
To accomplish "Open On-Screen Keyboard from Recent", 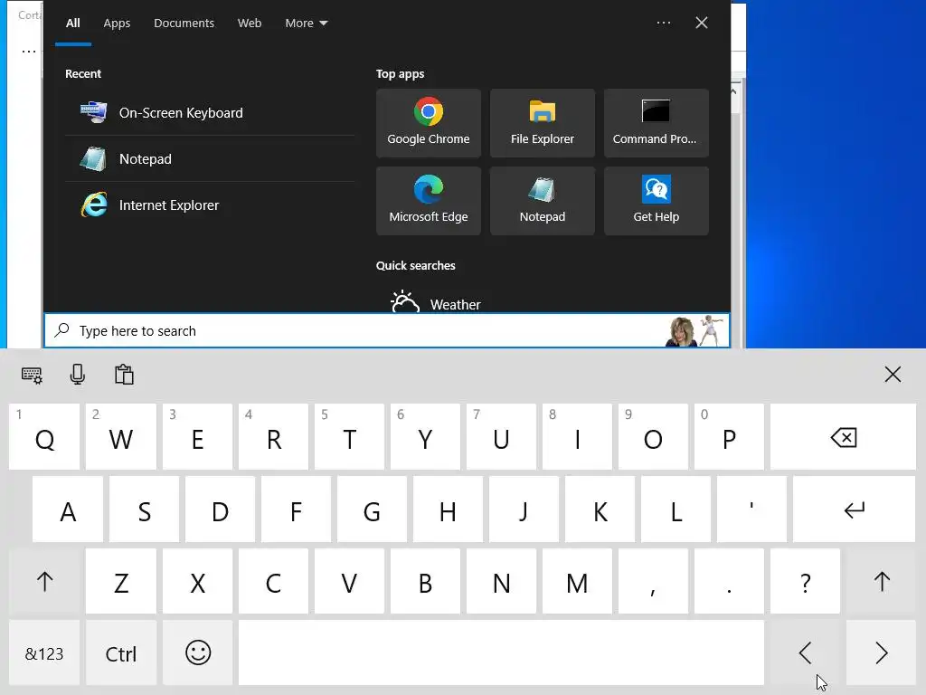I will pos(210,112).
